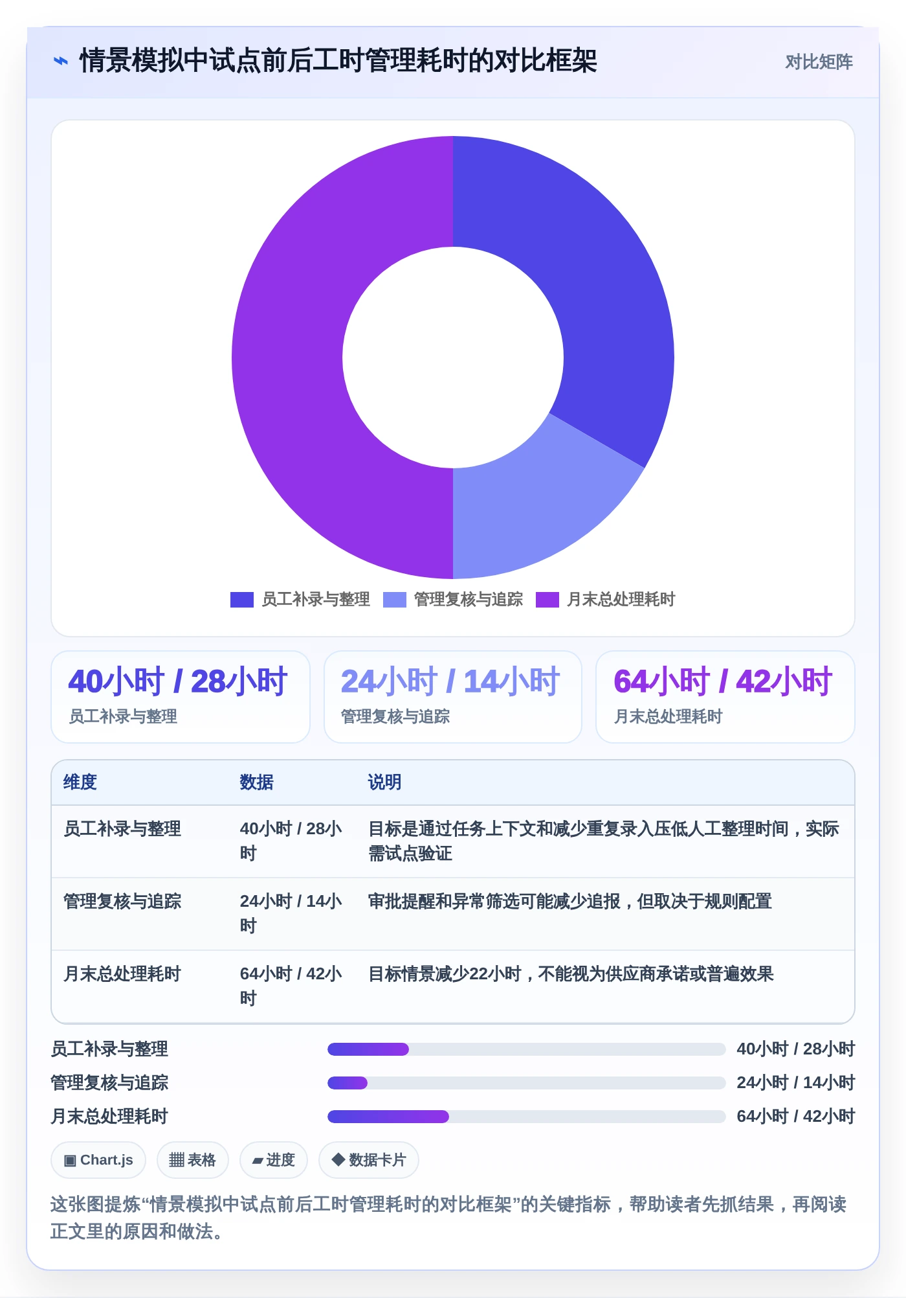Toggle the 员工补录与整理 legend swatch

pyautogui.click(x=241, y=600)
